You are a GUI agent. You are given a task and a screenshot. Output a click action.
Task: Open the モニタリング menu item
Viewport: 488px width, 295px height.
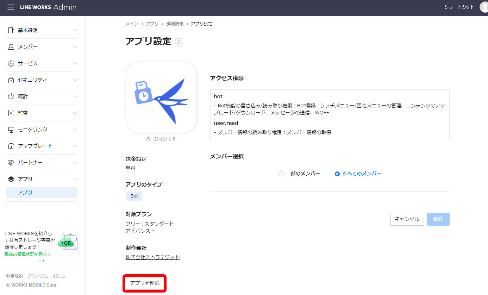click(x=42, y=130)
